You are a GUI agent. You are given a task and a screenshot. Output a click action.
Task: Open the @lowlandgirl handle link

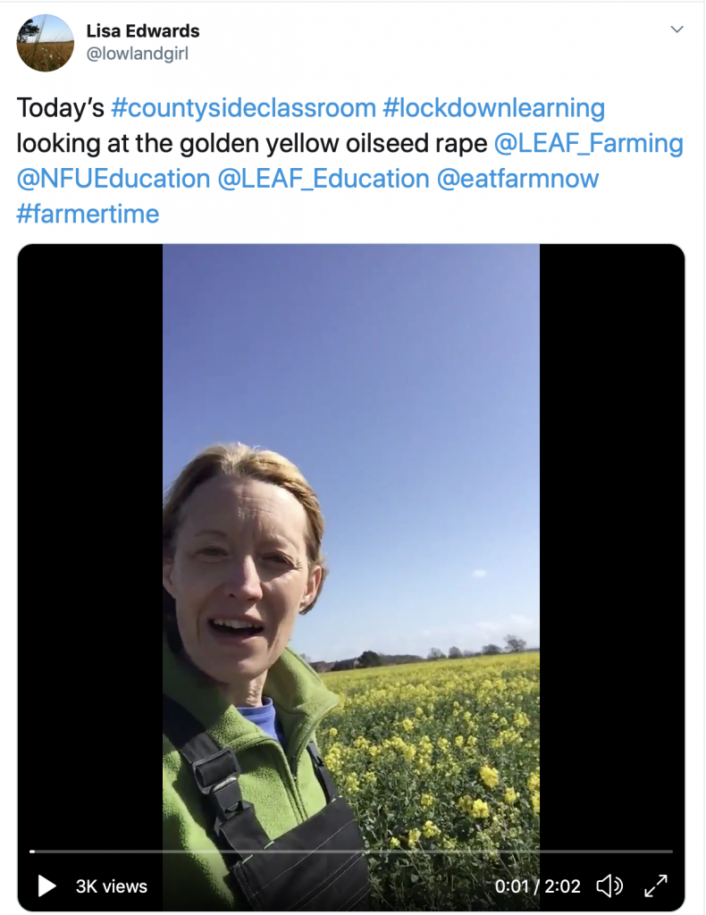pyautogui.click(x=137, y=54)
